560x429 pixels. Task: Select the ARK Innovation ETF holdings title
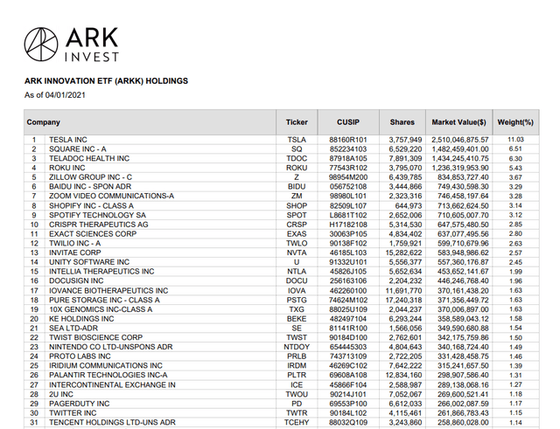[x=106, y=81]
